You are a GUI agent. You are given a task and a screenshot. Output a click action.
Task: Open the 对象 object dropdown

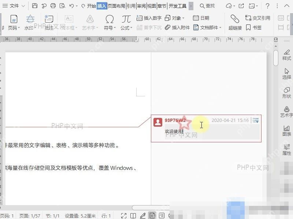pyautogui.click(x=175, y=18)
